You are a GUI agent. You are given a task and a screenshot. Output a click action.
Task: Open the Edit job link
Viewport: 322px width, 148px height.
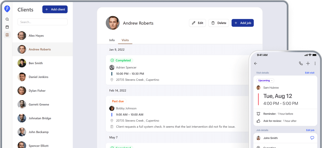point(310,130)
